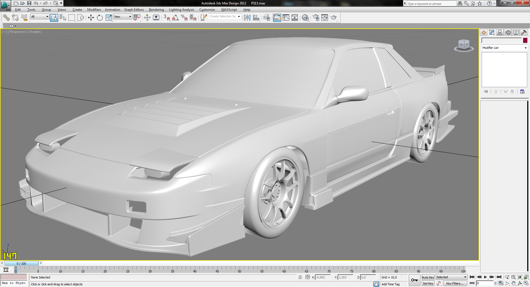Toggle the Angle Snap tool
530x287 pixels.
pos(175,18)
